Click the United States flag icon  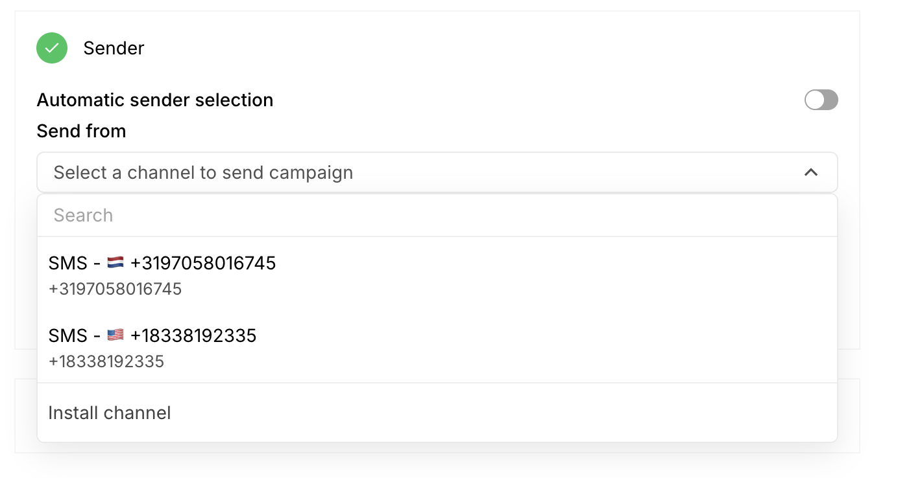click(x=115, y=336)
